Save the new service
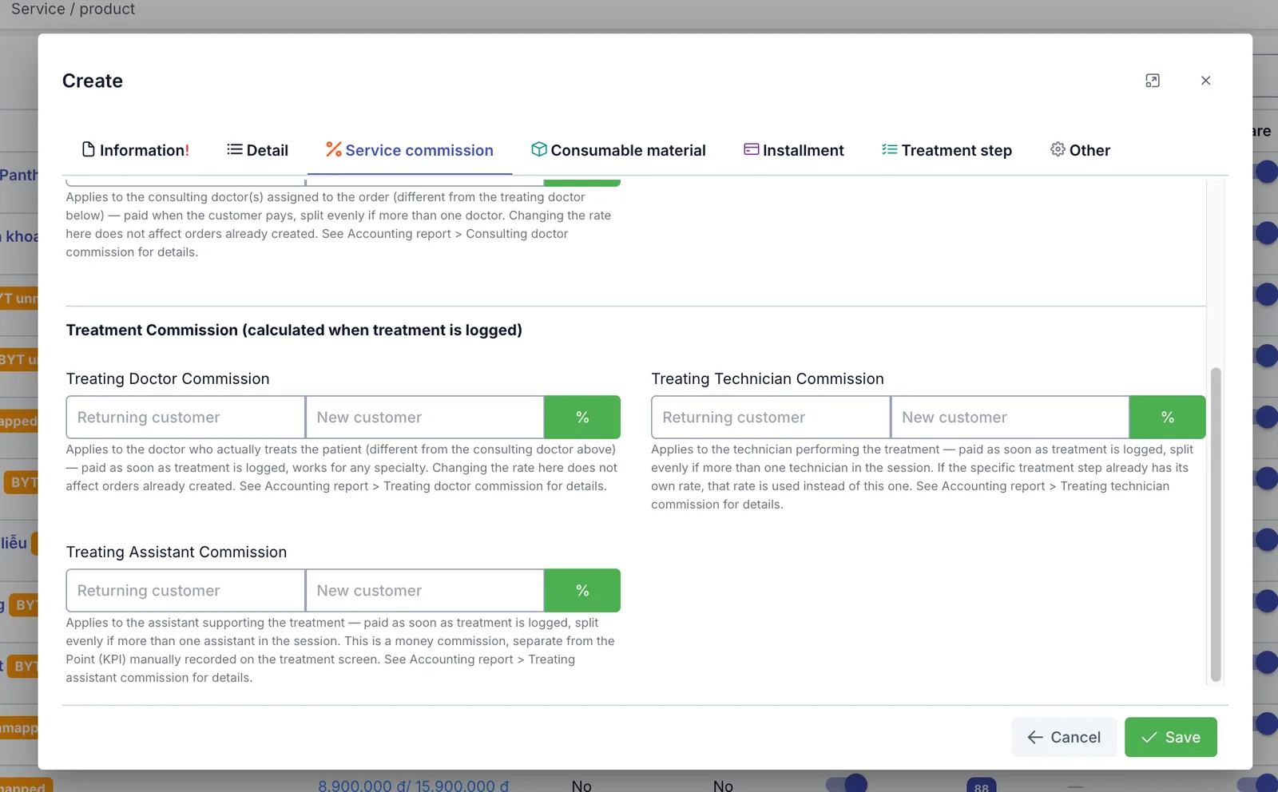Viewport: 1278px width, 792px height. coord(1171,737)
